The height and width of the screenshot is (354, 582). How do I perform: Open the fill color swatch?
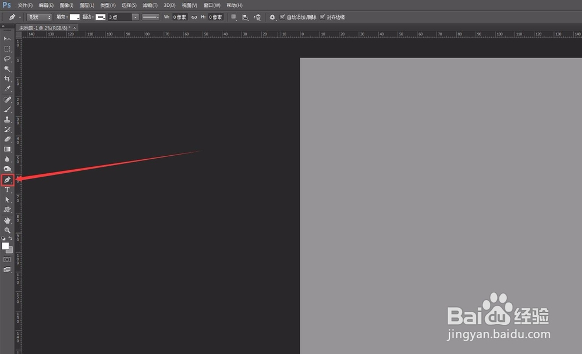pos(74,17)
